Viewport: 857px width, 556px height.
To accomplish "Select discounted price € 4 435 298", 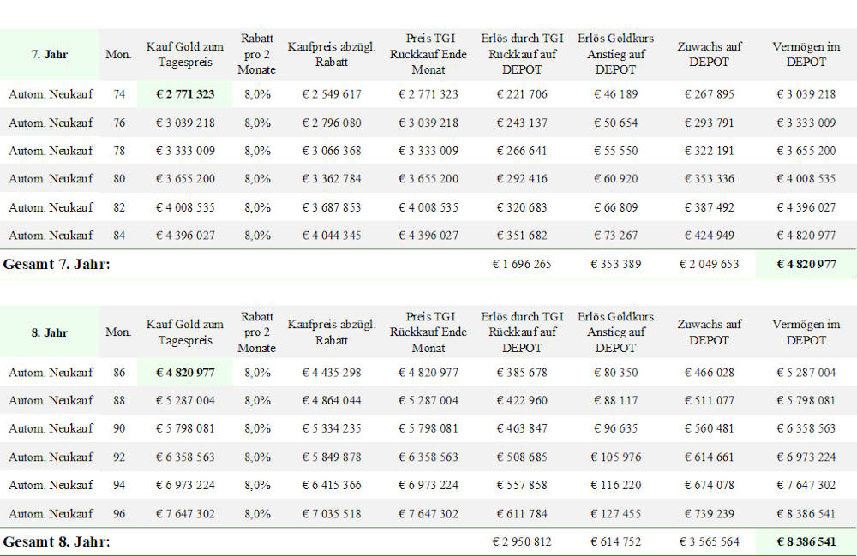I will pyautogui.click(x=332, y=373).
